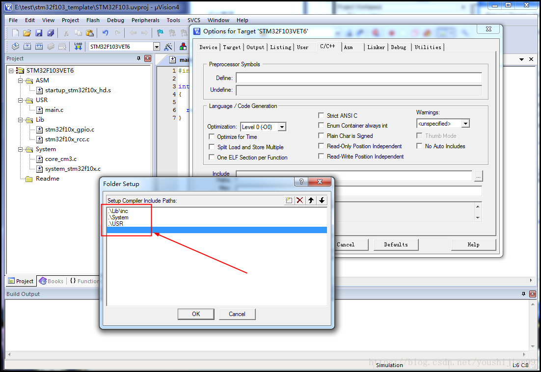541x372 pixels.
Task: Click the Copy icon in toolbar
Action: 79,33
